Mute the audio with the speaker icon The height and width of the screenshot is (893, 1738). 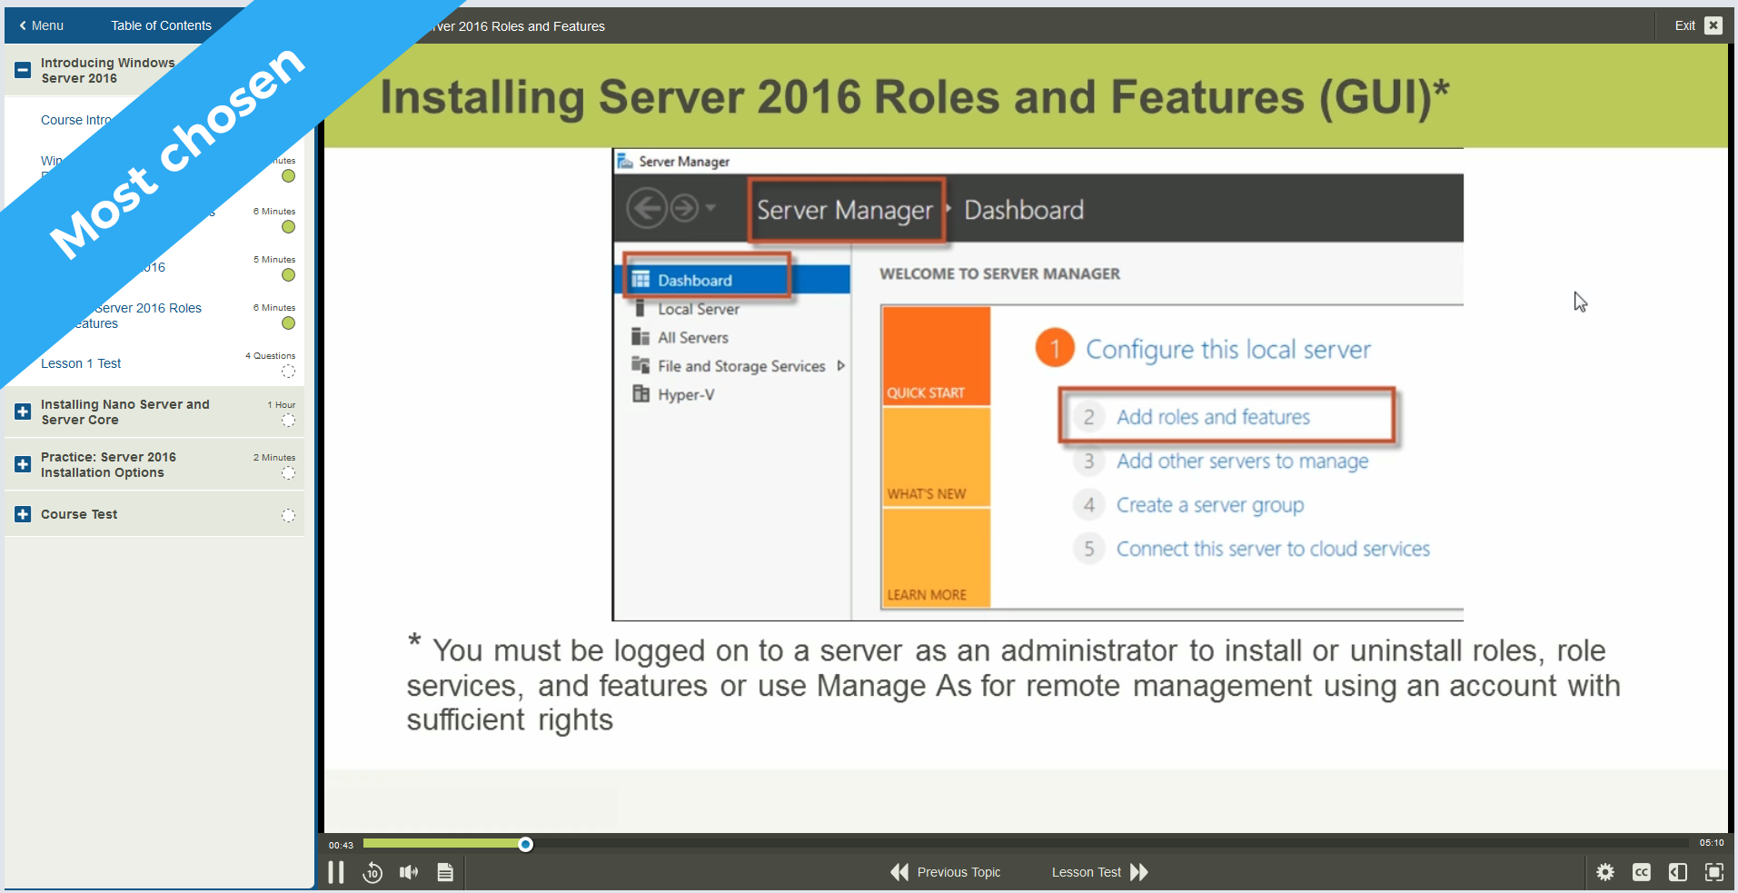pos(409,872)
